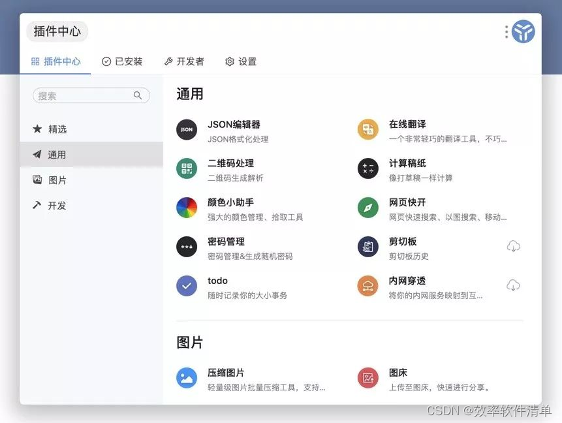
Task: Select the 二维码处理 plugin icon
Action: (187, 170)
